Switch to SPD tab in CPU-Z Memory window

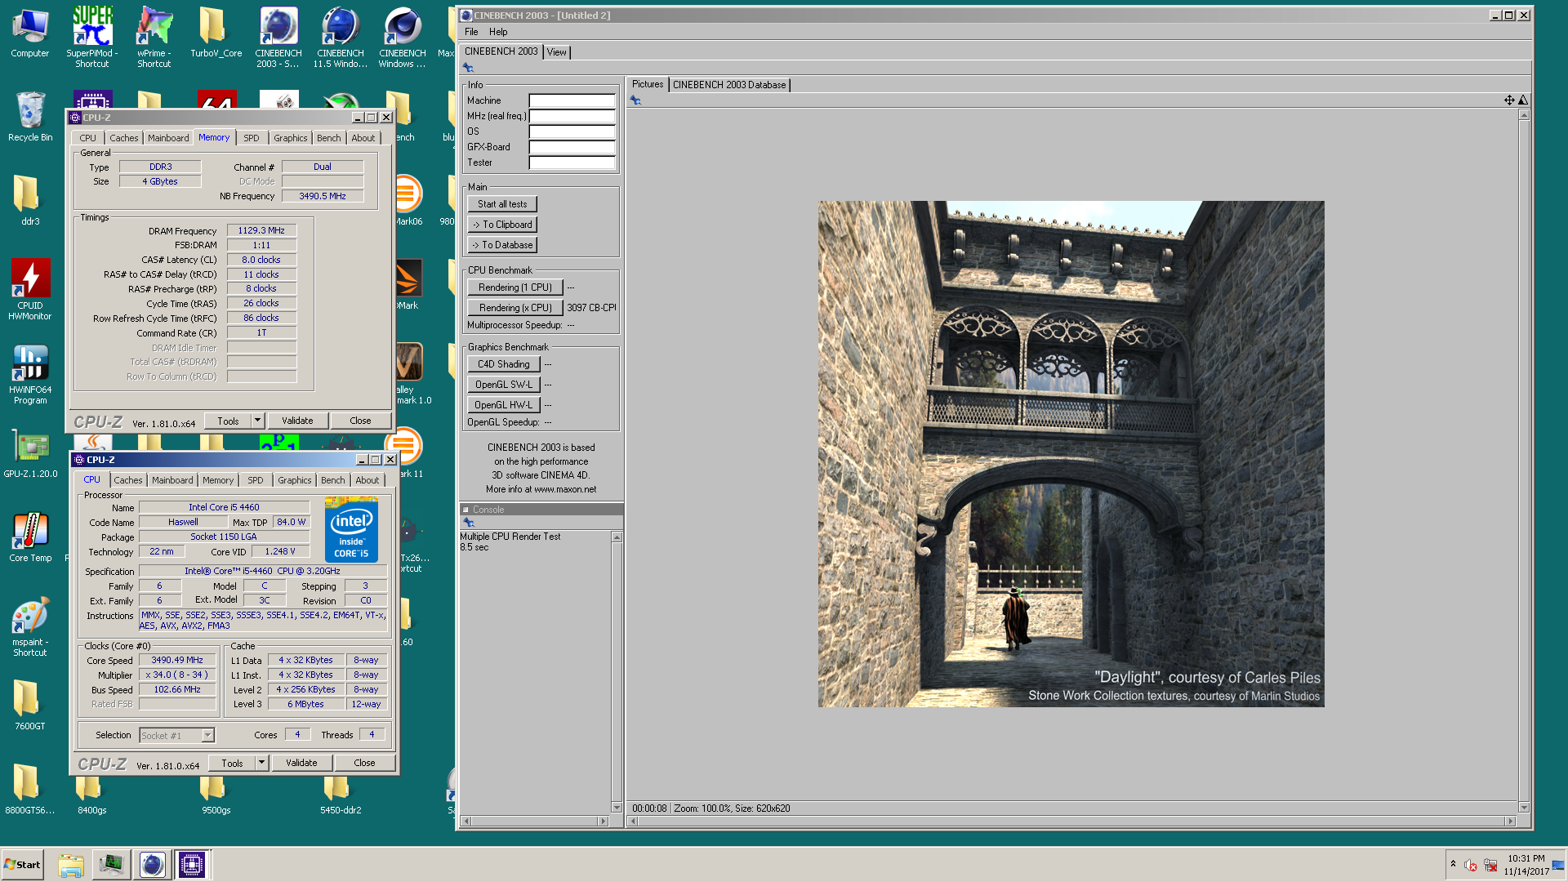tap(252, 138)
